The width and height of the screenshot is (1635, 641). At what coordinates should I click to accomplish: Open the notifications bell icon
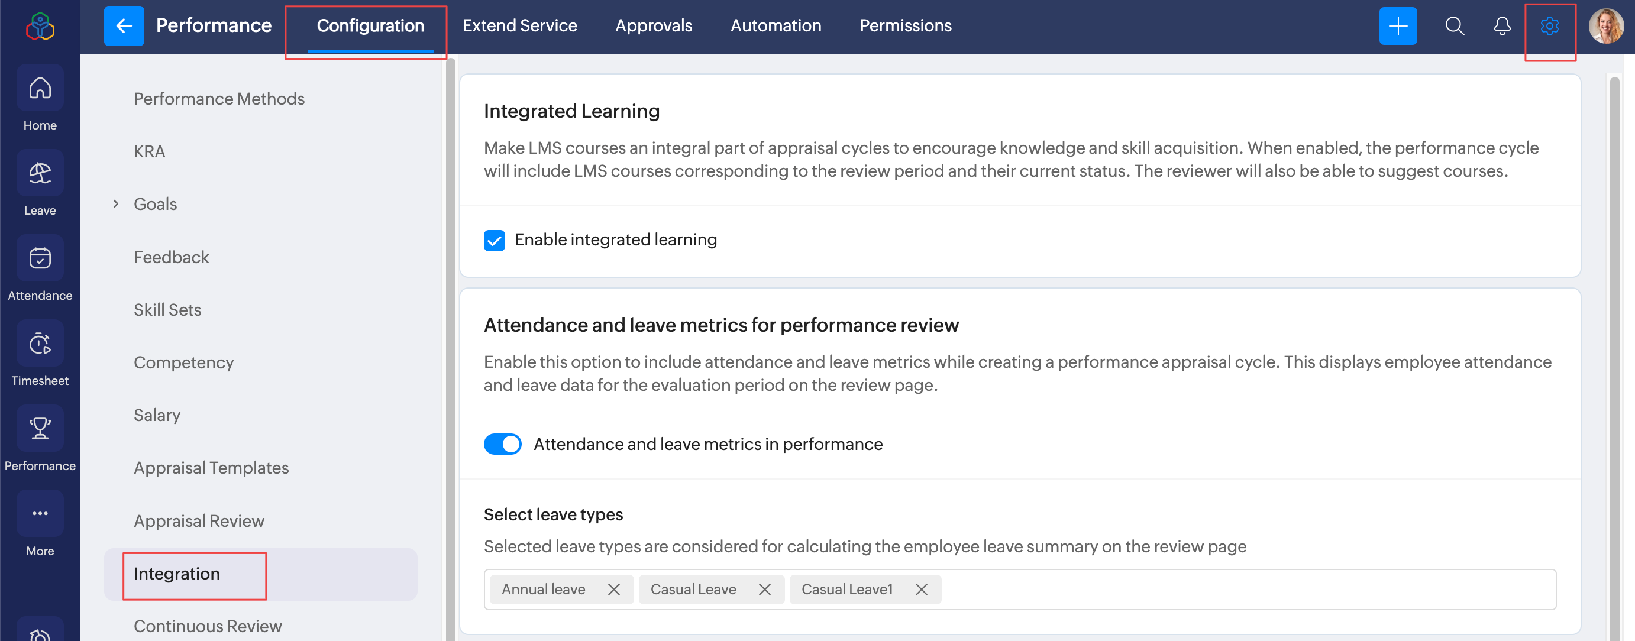coord(1502,26)
